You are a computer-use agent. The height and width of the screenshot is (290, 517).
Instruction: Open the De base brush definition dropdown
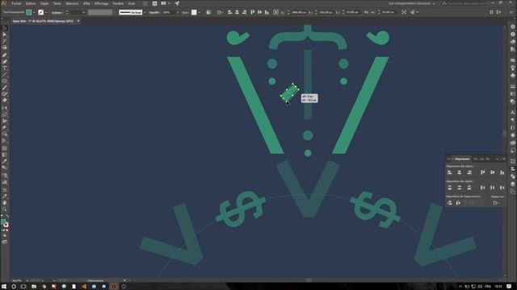pyautogui.click(x=145, y=13)
